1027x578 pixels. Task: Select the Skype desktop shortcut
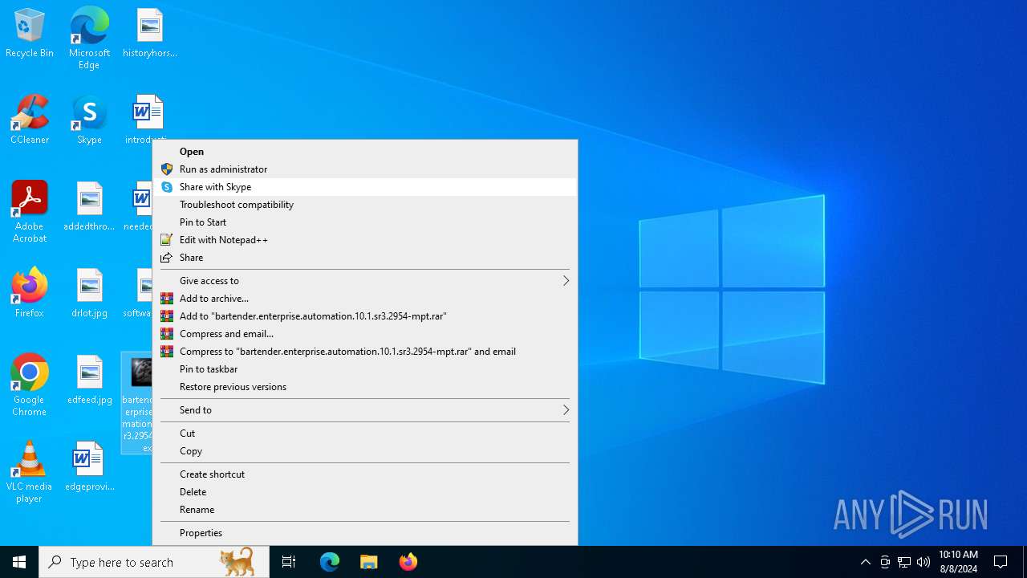click(89, 120)
